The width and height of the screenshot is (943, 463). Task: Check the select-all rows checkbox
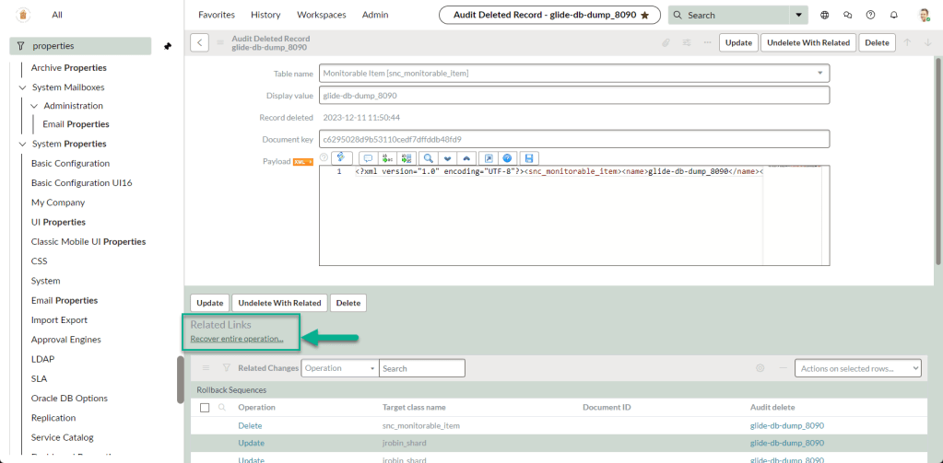tap(205, 407)
